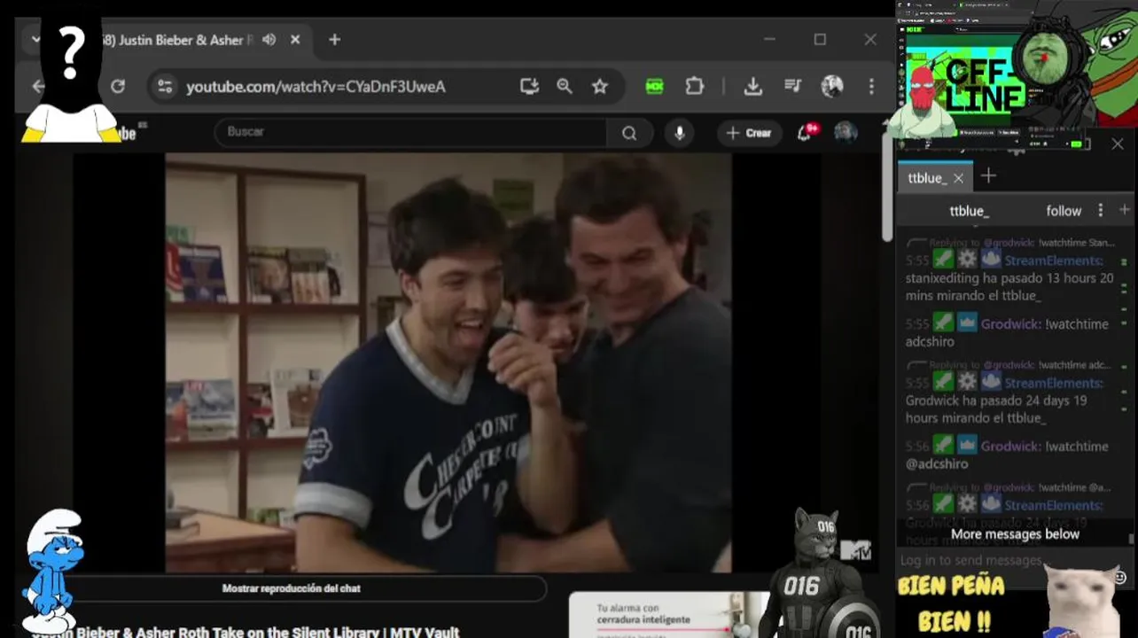
Task: Open Chrome downloads icon
Action: (x=752, y=86)
